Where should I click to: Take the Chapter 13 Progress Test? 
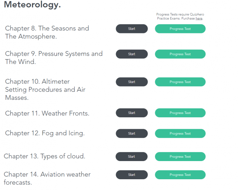point(180,157)
